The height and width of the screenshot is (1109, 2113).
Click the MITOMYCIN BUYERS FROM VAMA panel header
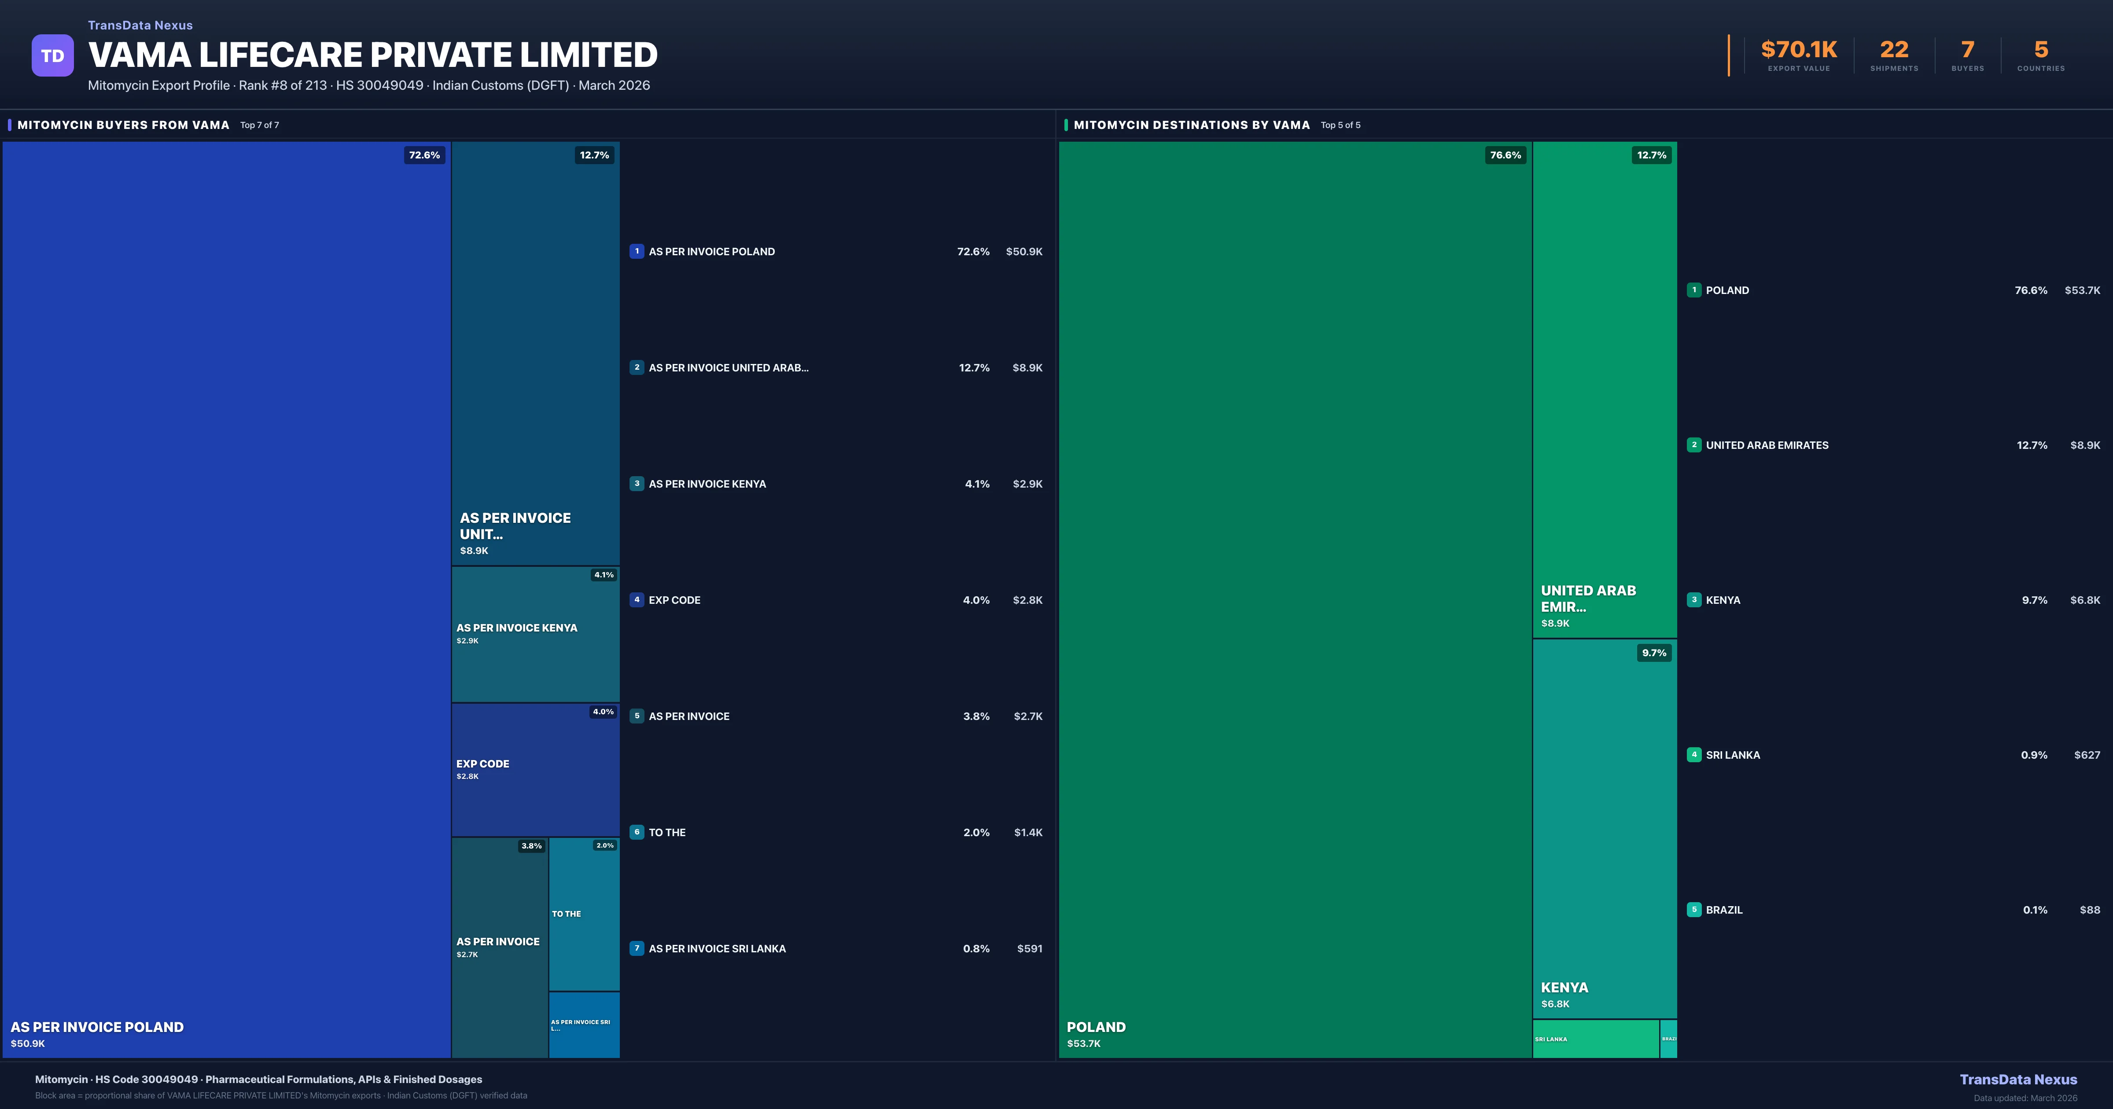pos(123,125)
